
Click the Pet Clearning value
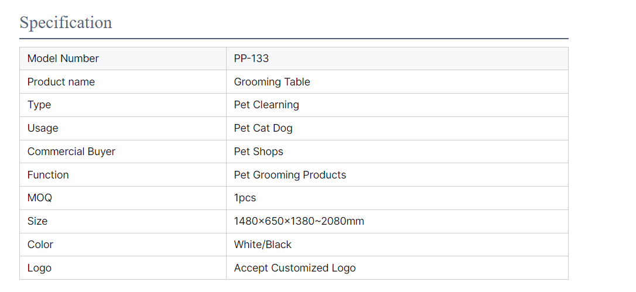pos(266,105)
